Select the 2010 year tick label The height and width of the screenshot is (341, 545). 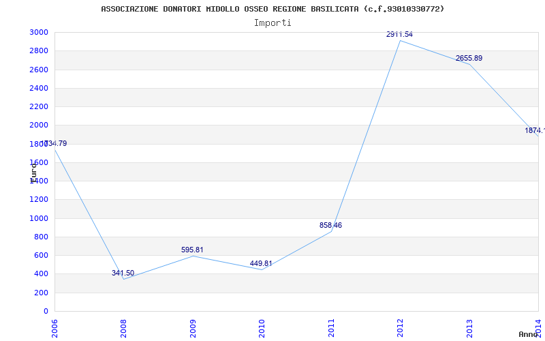click(262, 329)
